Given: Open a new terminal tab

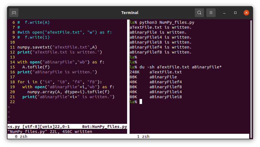Looking at the screenshot, I should pos(14,13).
